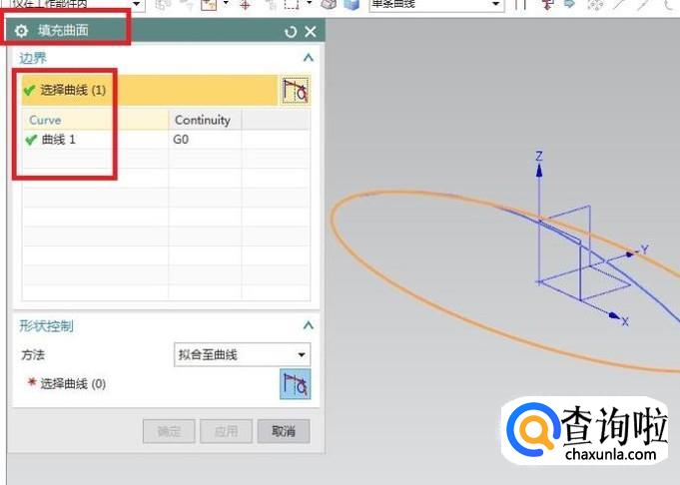Image resolution: width=680 pixels, height=485 pixels.
Task: Click the curve selection icon in 形状控制 section
Action: [295, 383]
